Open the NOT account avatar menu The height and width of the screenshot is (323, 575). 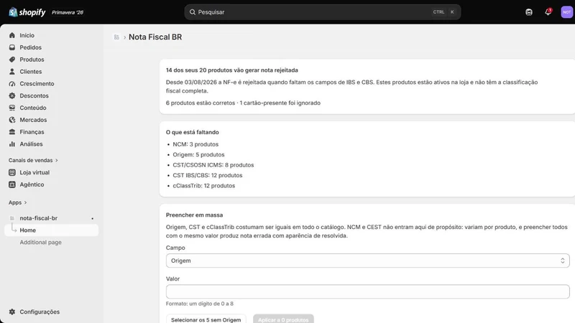[x=566, y=12]
